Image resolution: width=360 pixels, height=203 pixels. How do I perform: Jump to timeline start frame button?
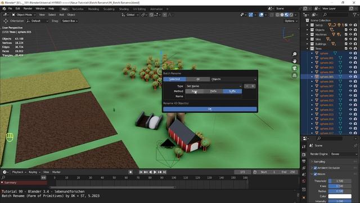pyautogui.click(x=141, y=172)
